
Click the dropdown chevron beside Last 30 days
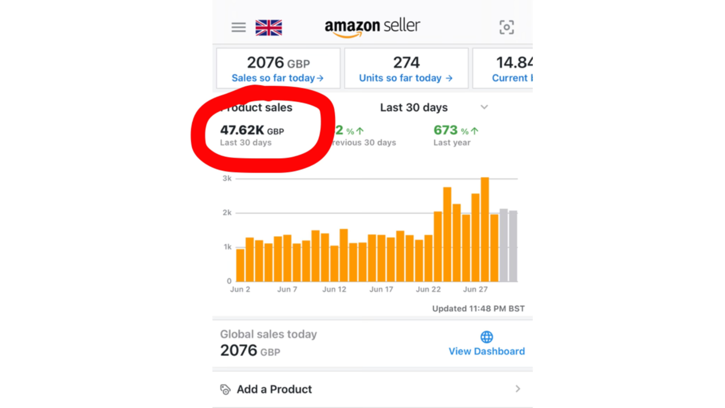coord(484,107)
